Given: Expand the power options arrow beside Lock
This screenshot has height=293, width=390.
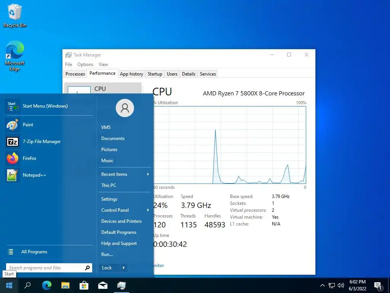Looking at the screenshot, I should click(x=124, y=268).
